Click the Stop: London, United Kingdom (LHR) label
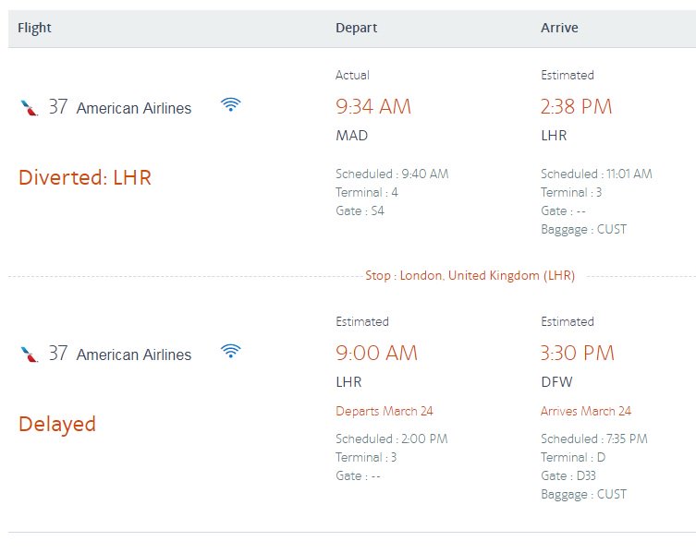Image resolution: width=696 pixels, height=553 pixels. pyautogui.click(x=470, y=275)
